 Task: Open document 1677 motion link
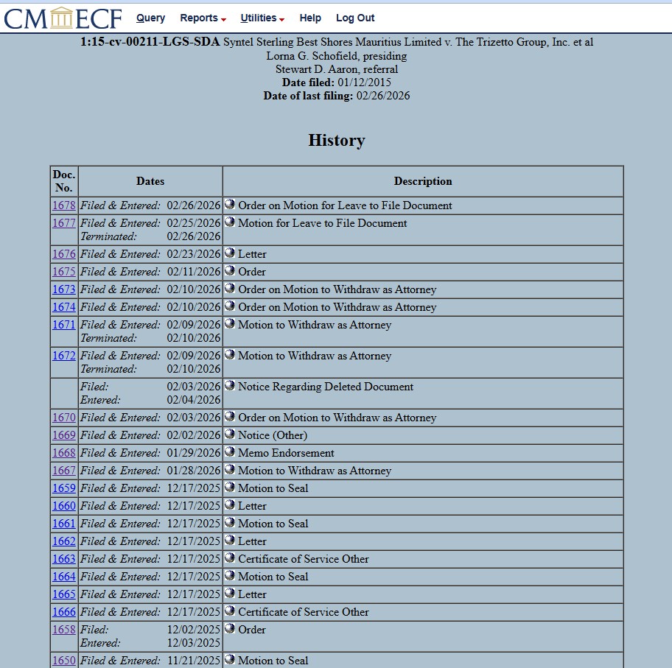[63, 223]
